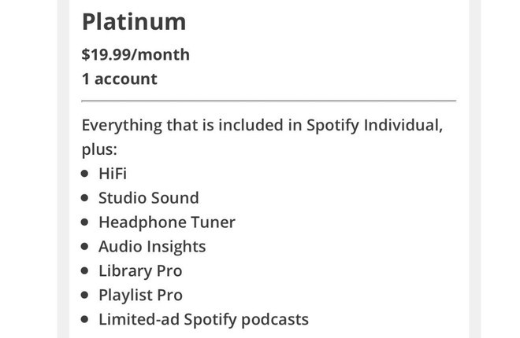Image resolution: width=520 pixels, height=338 pixels.
Task: Select the Studio Sound feature
Action: pos(149,198)
